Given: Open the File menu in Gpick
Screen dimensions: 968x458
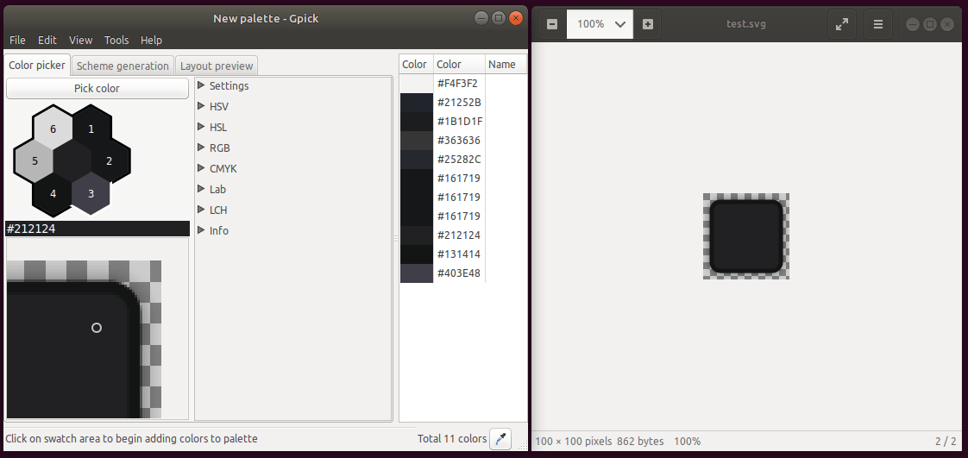Looking at the screenshot, I should 17,41.
